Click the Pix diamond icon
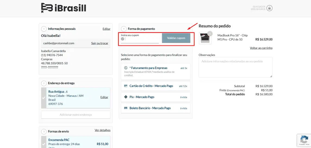311x148 pixels. [125, 97]
